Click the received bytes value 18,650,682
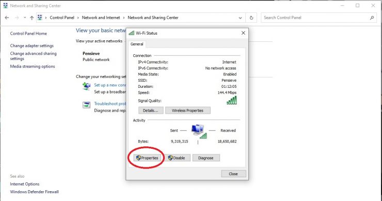The image size is (382, 201). pos(227,141)
